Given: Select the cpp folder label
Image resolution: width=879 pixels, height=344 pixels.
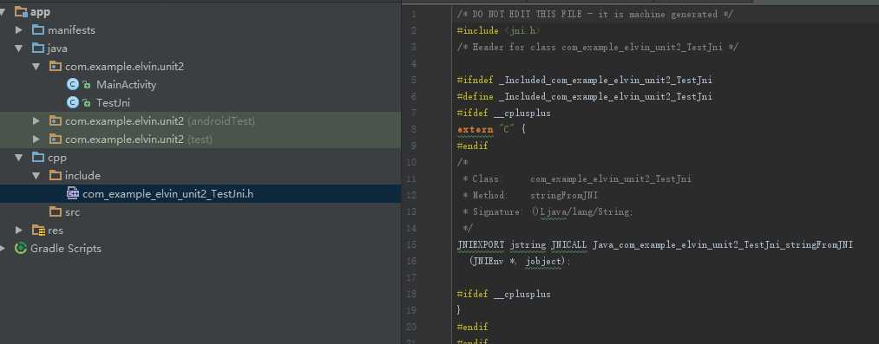Looking at the screenshot, I should point(56,159).
